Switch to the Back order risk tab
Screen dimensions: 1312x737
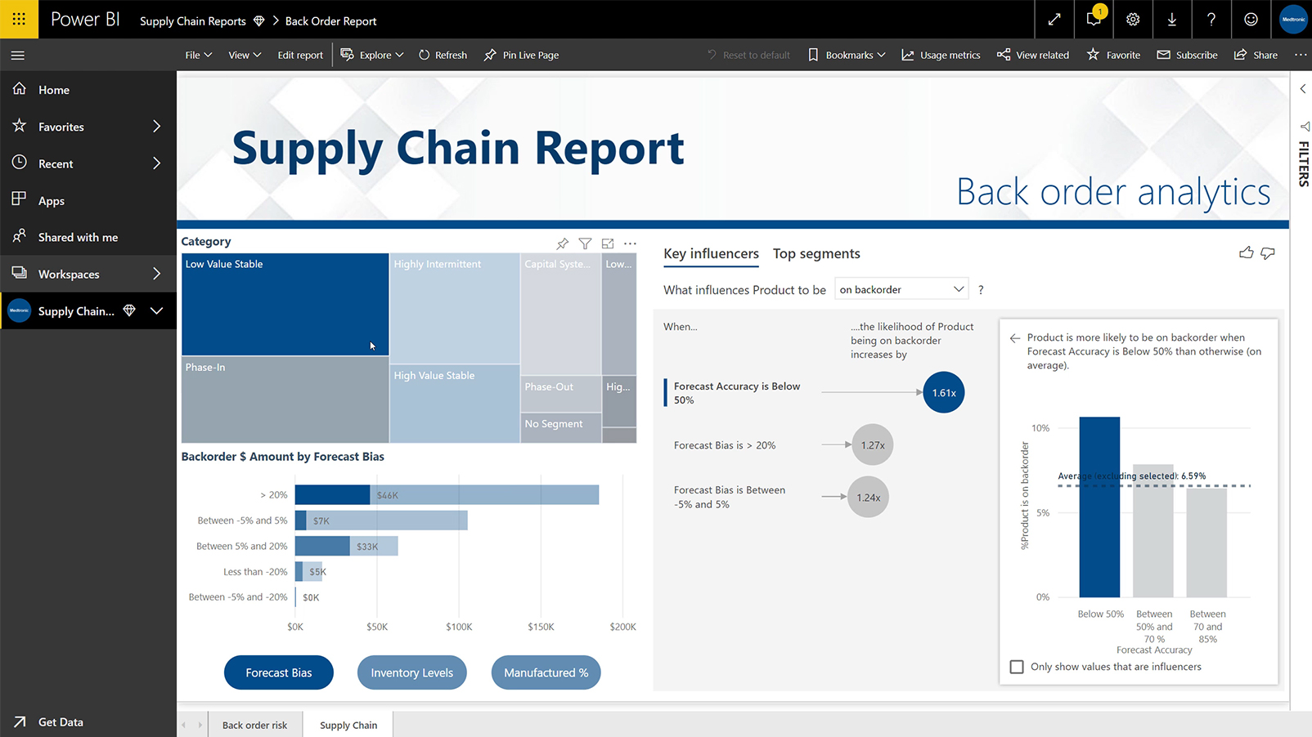254,725
